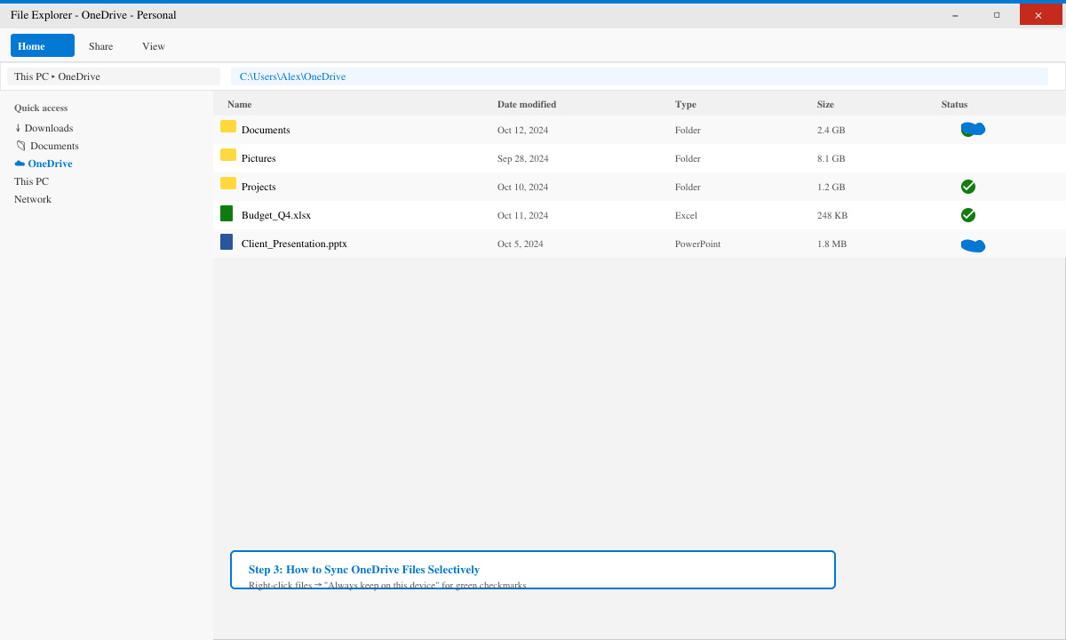Click the green checkmark status for Budget_Q4.xlsx
The width and height of the screenshot is (1066, 640).
coord(968,215)
